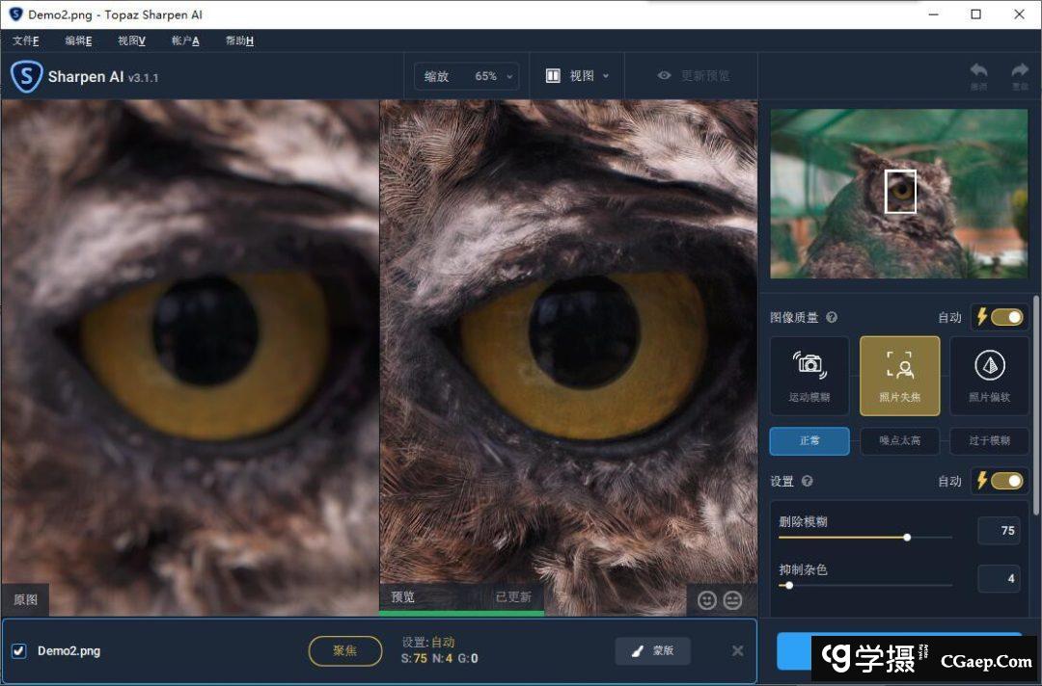Viewport: 1042px width, 686px height.
Task: Open the Account (帐户) menu
Action: [185, 40]
